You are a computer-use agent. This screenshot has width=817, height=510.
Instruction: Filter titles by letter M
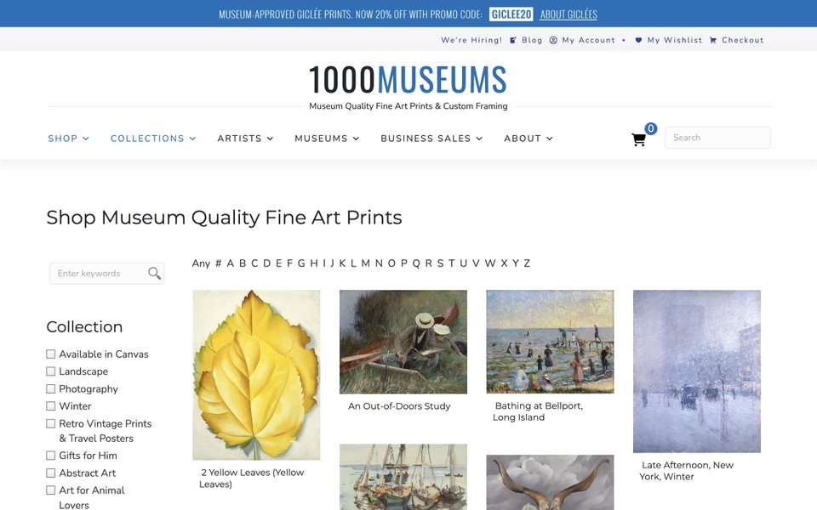[x=365, y=263]
